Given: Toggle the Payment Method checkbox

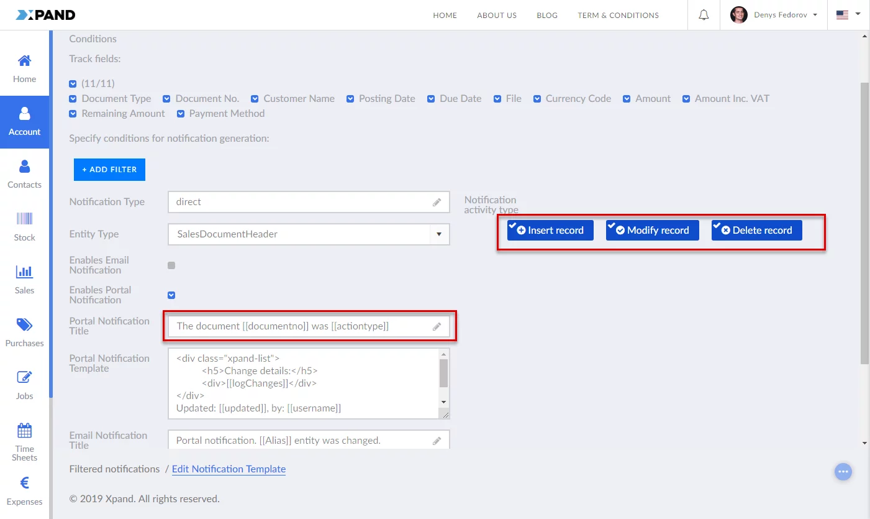Looking at the screenshot, I should point(181,114).
